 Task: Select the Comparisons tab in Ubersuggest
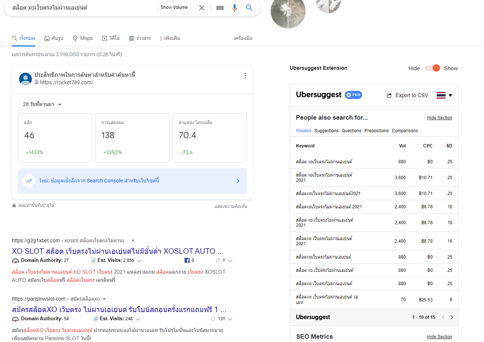click(x=405, y=131)
